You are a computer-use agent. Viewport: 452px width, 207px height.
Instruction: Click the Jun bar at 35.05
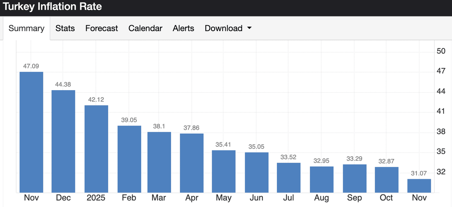tap(257, 172)
